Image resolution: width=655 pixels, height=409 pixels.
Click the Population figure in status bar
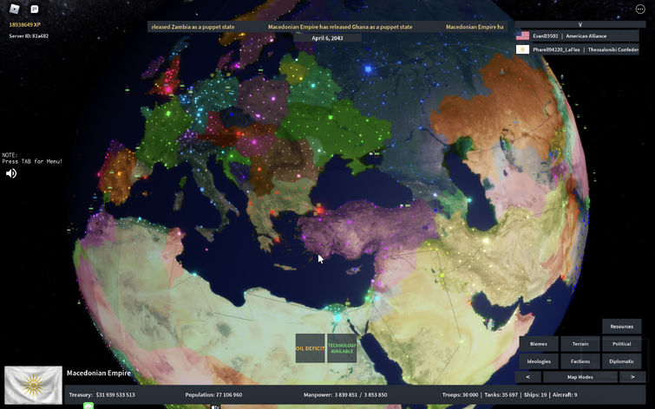(213, 395)
